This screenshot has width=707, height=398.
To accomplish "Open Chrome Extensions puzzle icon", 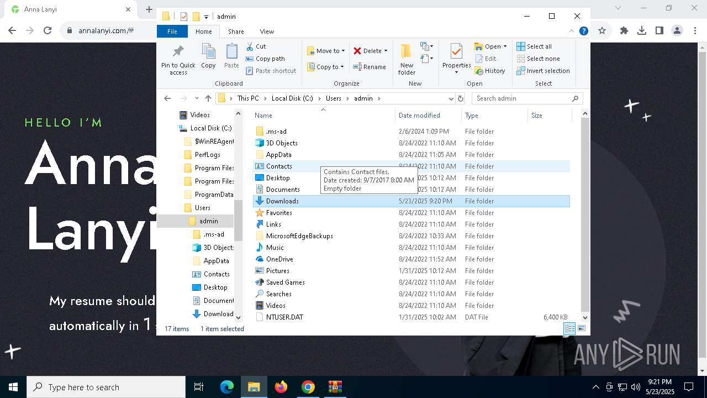I will click(x=624, y=30).
